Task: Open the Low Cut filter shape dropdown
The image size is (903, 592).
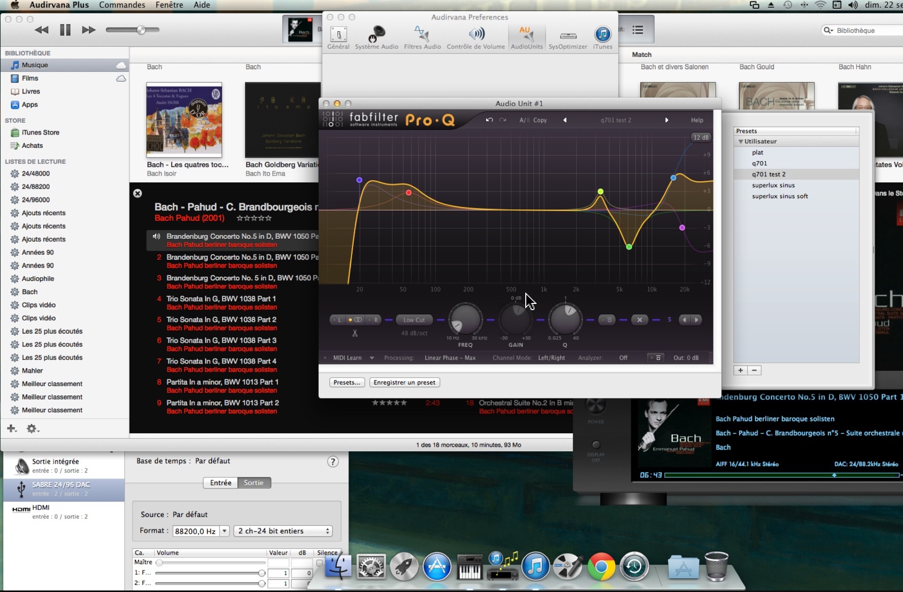Action: click(x=414, y=320)
